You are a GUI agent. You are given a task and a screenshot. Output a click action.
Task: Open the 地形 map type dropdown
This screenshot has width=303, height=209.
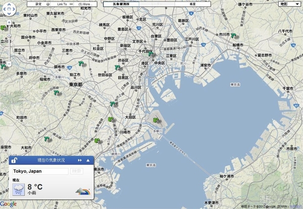click(289, 4)
